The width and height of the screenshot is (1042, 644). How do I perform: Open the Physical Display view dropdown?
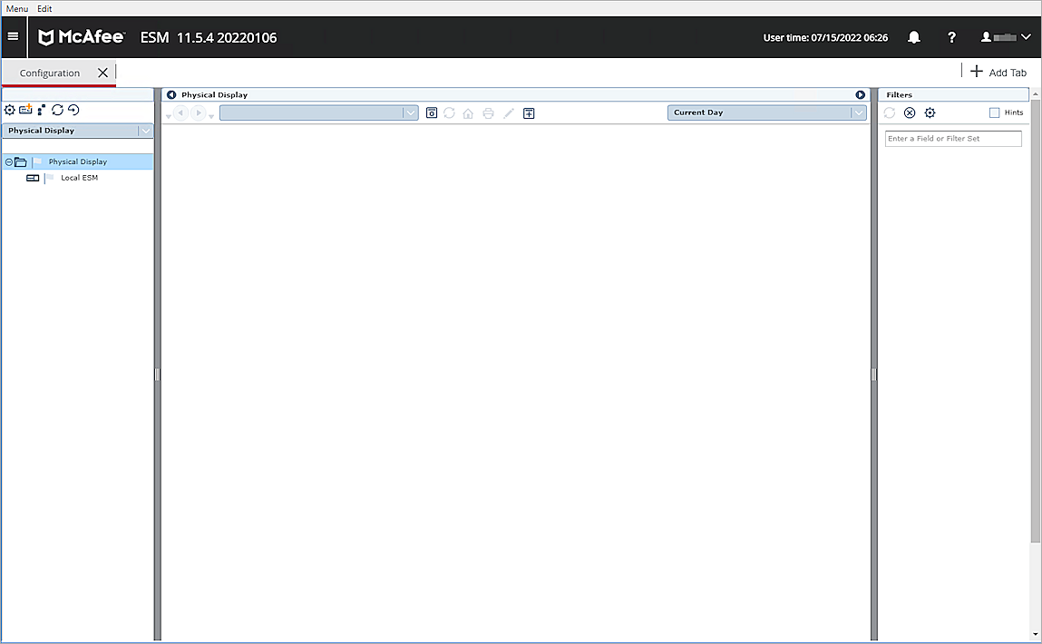click(x=145, y=130)
